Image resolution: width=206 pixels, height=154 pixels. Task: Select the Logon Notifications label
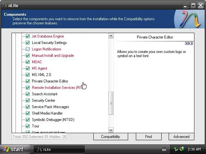pos(46,49)
